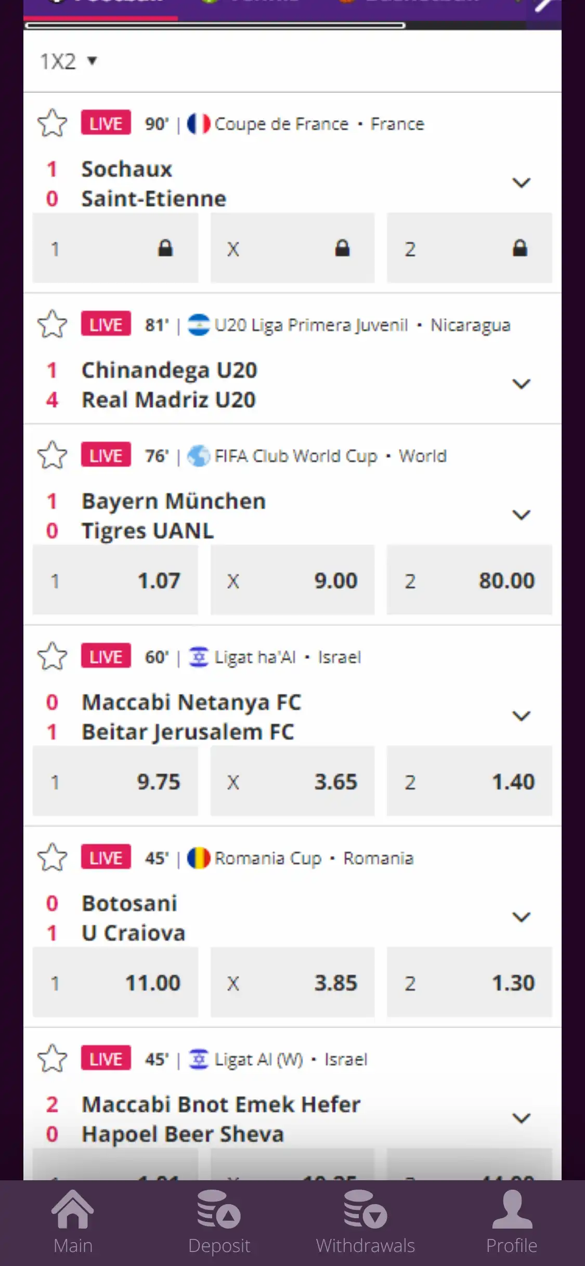
Task: Open the Profile person icon
Action: (x=512, y=1209)
